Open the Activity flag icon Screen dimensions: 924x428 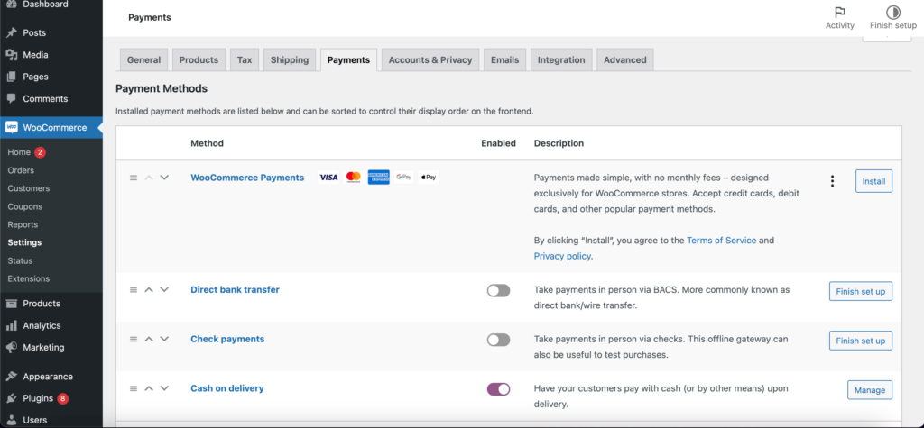click(840, 13)
